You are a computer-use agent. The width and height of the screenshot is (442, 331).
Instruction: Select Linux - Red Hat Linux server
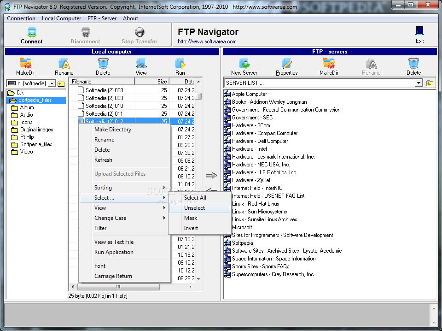[x=256, y=204]
